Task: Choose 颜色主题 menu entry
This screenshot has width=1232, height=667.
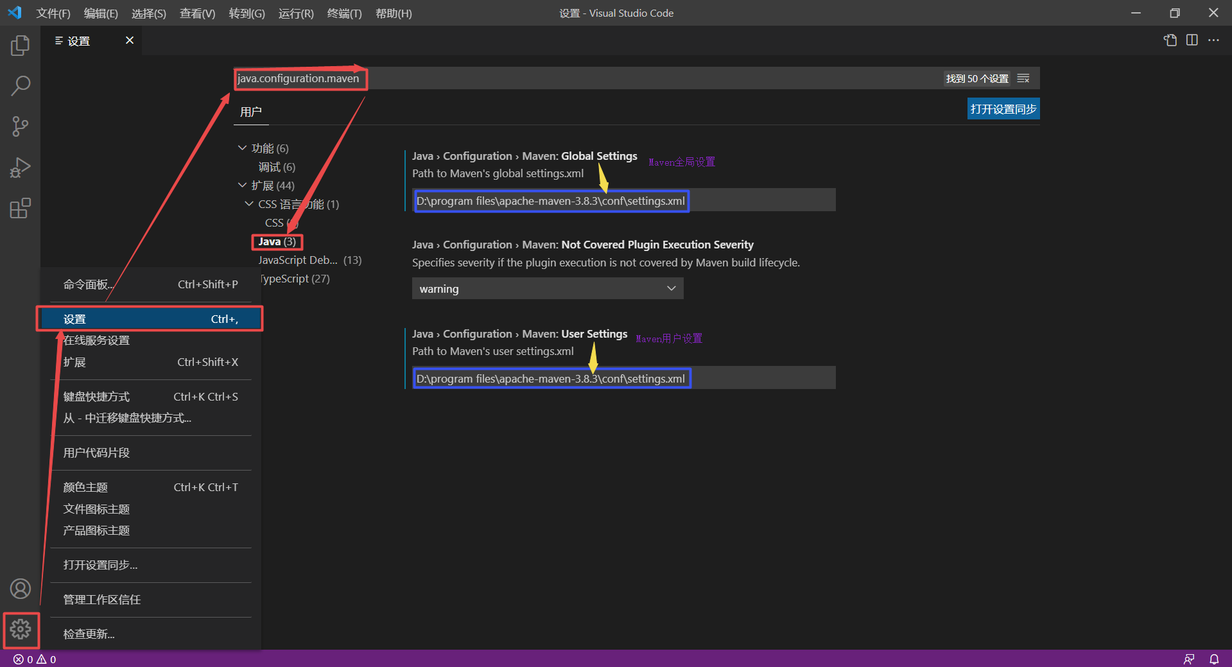Action: 151,487
